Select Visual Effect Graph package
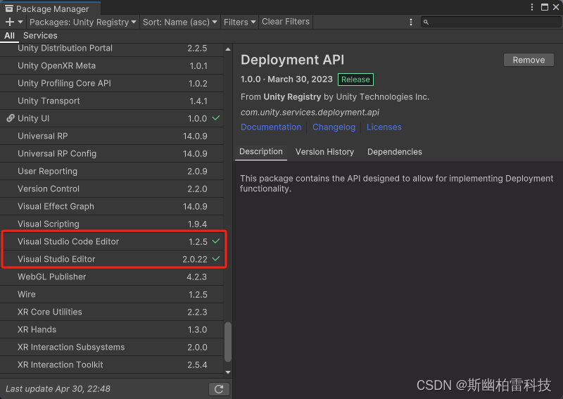This screenshot has width=563, height=399. (111, 206)
